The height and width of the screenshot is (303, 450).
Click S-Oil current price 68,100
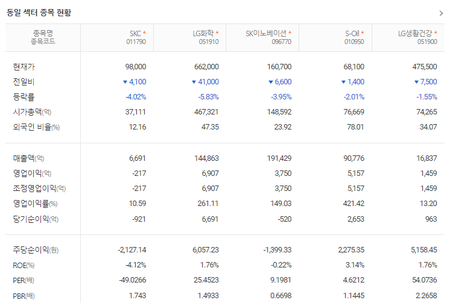[354, 67]
